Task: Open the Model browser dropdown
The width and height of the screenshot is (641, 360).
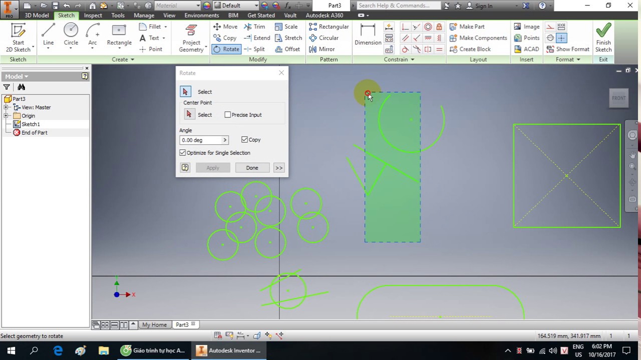Action: pos(17,76)
